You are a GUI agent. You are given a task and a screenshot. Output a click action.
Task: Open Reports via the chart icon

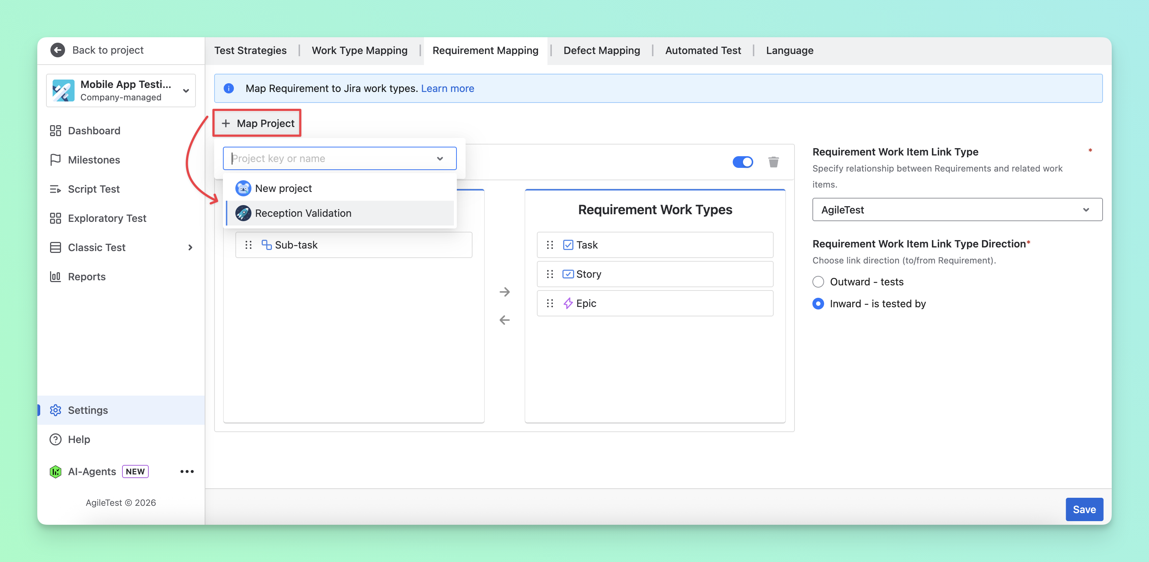pyautogui.click(x=55, y=277)
